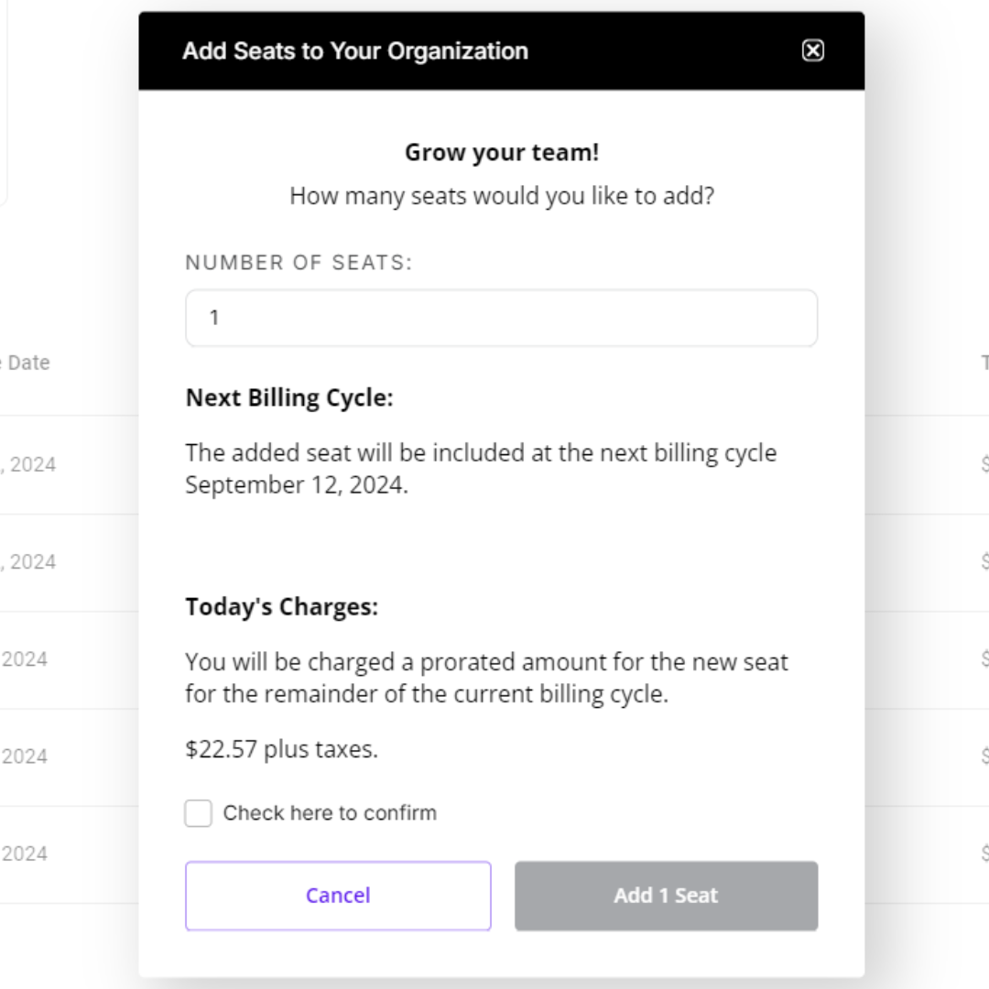Select the Number of Seats input field
The height and width of the screenshot is (989, 989).
(x=501, y=318)
